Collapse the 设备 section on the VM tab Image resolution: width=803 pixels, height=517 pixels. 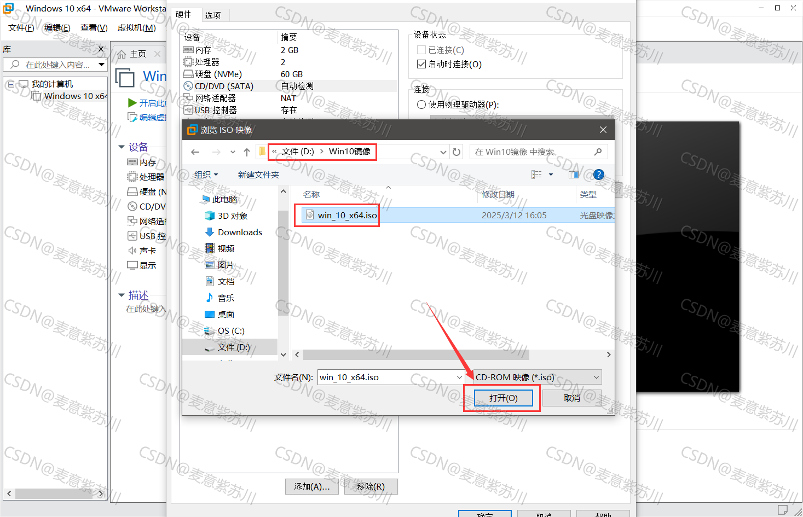[x=122, y=147]
